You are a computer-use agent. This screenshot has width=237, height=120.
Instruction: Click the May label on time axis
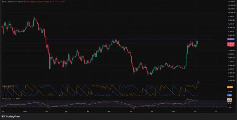[x=109, y=111]
